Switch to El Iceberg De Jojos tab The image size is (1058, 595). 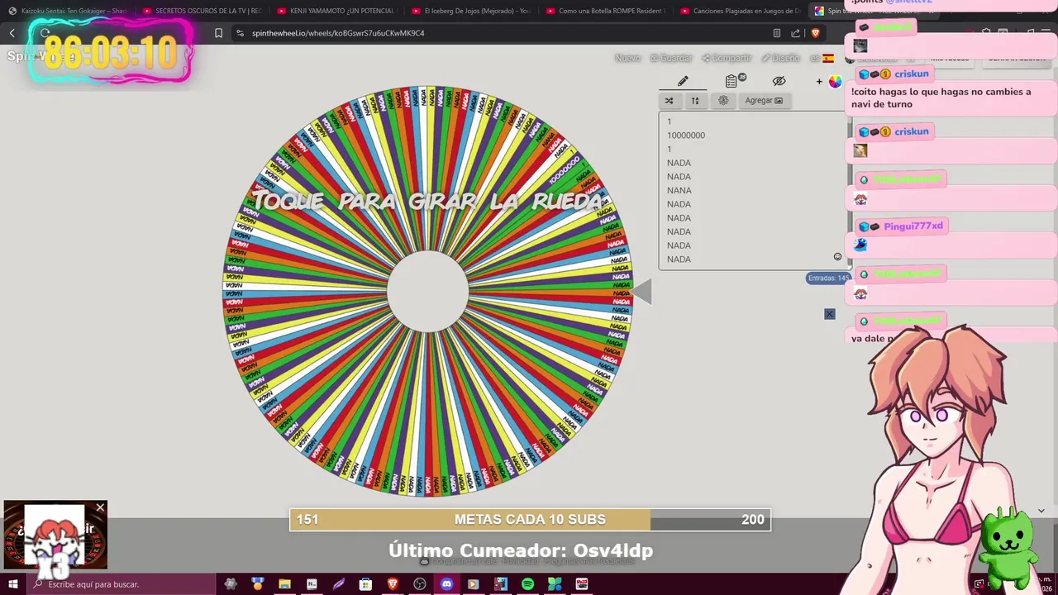[x=469, y=11]
